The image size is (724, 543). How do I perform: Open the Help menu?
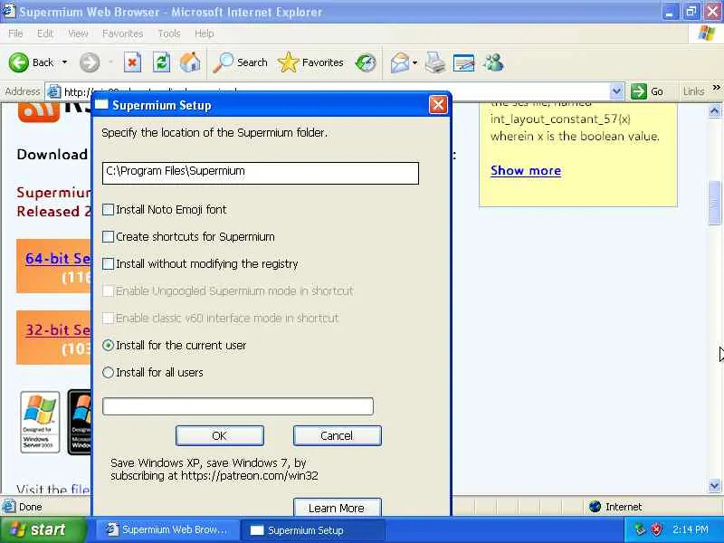click(205, 33)
